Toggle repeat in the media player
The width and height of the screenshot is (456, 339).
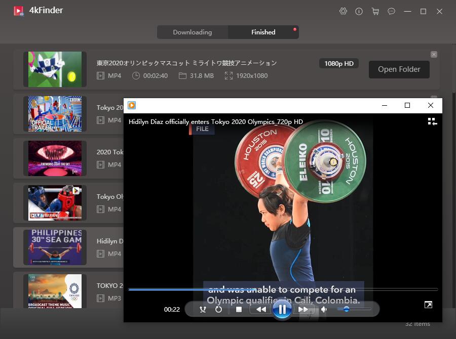pos(218,309)
